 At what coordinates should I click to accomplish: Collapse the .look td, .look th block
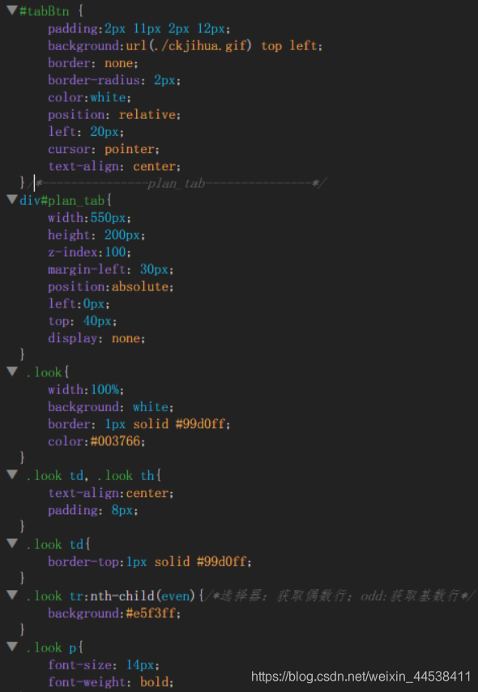click(x=12, y=474)
